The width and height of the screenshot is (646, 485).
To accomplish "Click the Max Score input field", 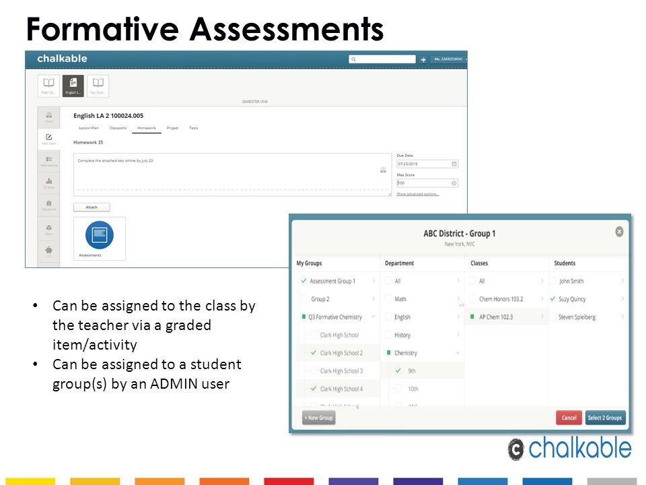I will click(x=427, y=183).
